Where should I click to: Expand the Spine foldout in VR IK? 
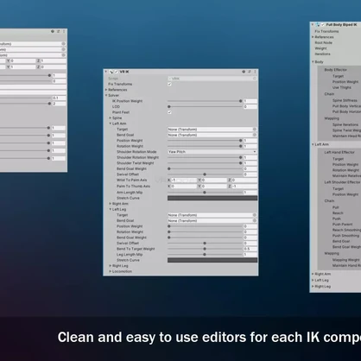[x=110, y=118]
